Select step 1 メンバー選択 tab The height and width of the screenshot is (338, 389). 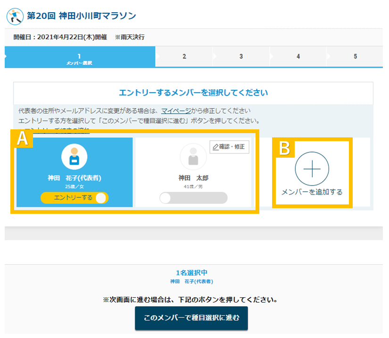[80, 57]
